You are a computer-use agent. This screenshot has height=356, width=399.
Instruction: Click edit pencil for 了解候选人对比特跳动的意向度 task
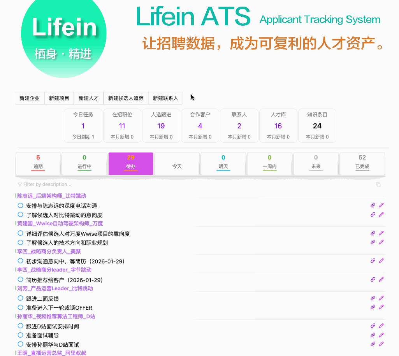[381, 214]
